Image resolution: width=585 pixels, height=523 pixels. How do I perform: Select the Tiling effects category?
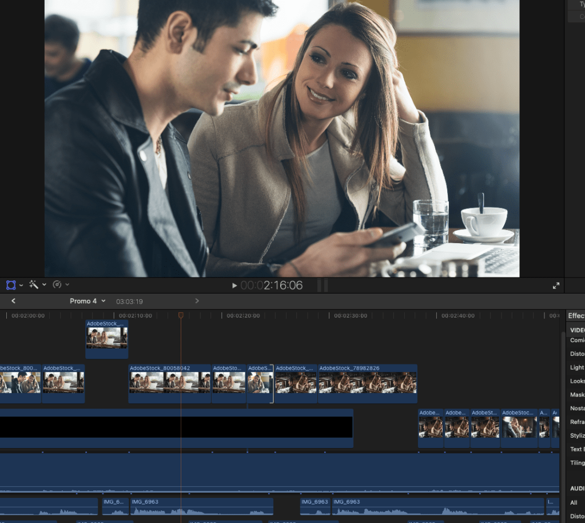(577, 463)
